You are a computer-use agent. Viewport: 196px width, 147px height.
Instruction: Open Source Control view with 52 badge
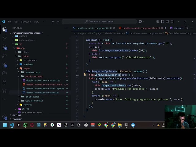pos(5,47)
